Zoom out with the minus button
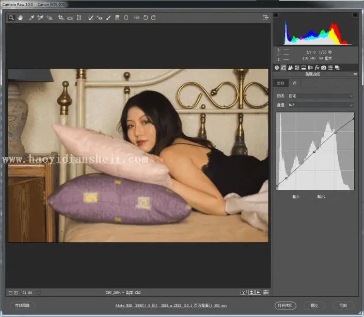364x317 pixels. point(10,293)
